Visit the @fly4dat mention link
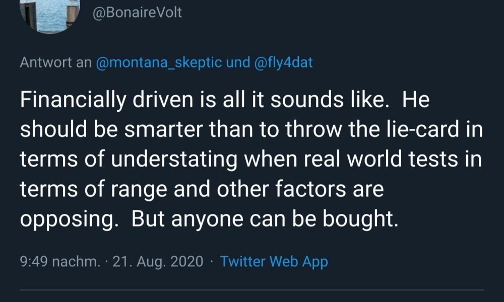 click(283, 62)
